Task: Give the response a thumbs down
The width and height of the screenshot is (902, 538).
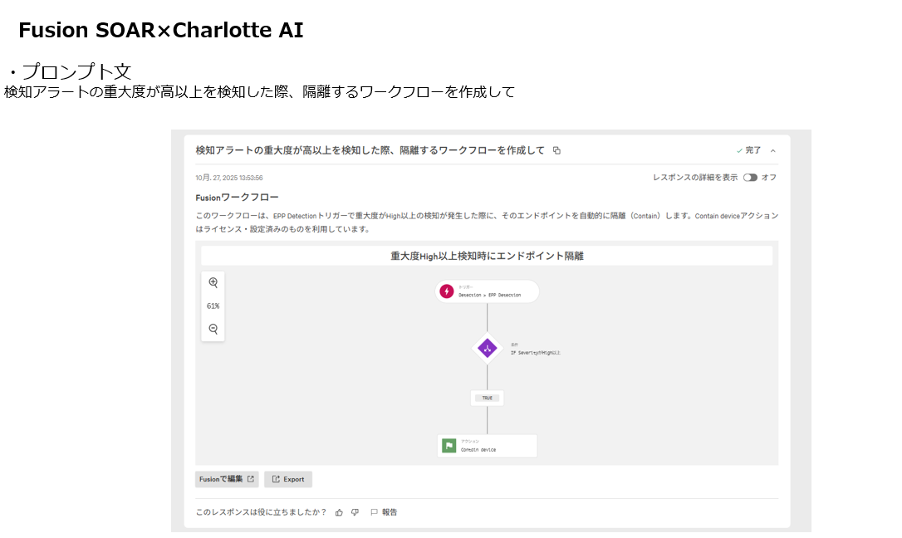Action: [x=355, y=512]
